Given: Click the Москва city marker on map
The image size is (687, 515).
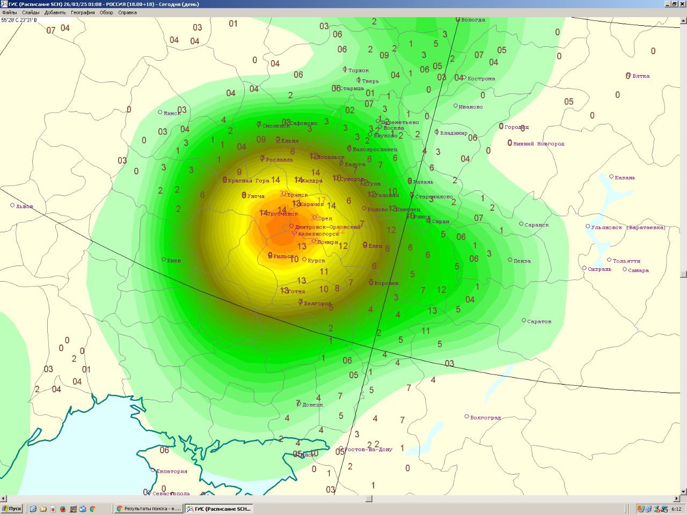Looking at the screenshot, I should [379, 128].
